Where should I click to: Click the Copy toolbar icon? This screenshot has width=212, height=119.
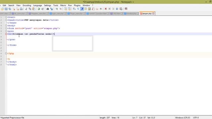tap(30, 9)
